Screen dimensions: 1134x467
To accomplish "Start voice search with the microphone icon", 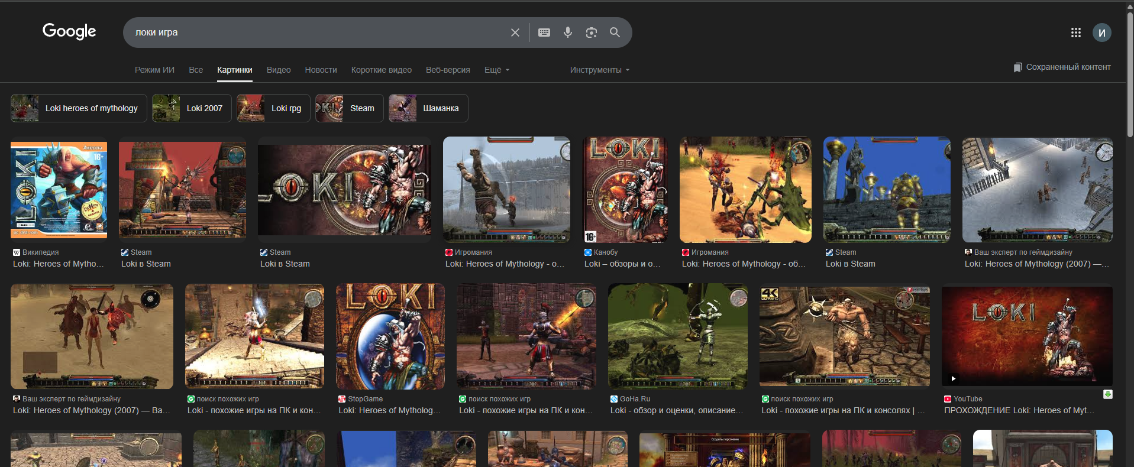I will (568, 33).
